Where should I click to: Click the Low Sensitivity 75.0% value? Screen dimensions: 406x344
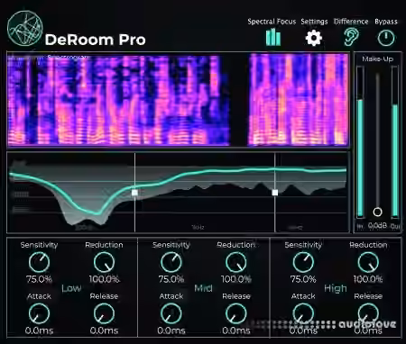[x=39, y=279]
